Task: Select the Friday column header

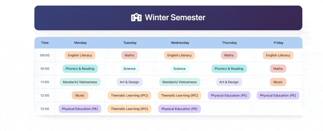Action: pyautogui.click(x=278, y=43)
